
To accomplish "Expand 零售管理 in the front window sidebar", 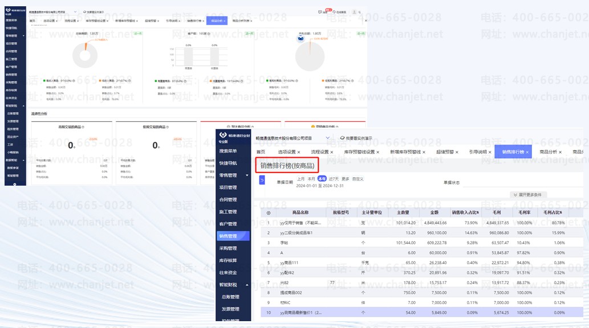I will coord(247,175).
